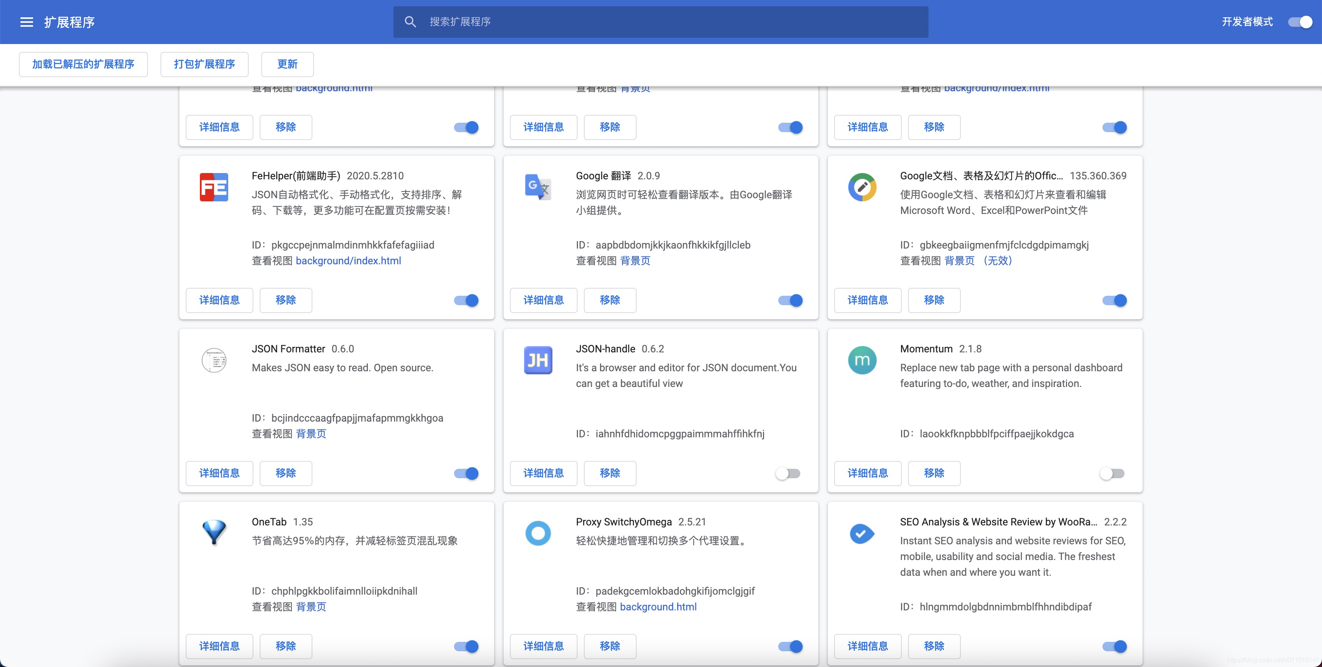Click the JSON Formatter extension icon
This screenshot has width=1322, height=667.
click(214, 360)
